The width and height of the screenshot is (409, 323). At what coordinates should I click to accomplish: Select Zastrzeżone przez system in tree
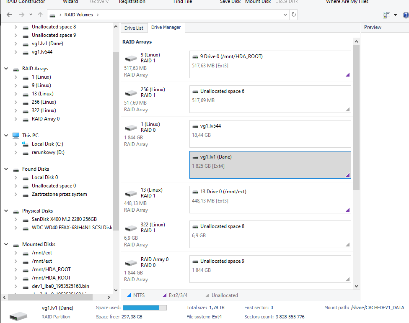click(59, 194)
